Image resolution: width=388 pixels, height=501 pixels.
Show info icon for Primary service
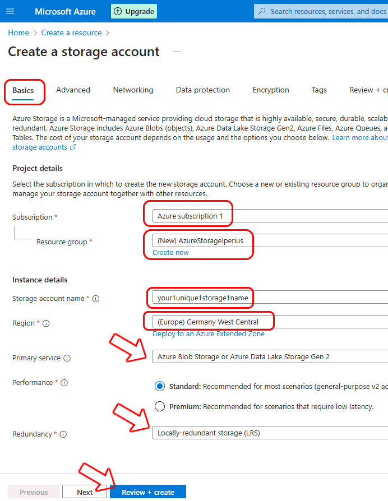[x=67, y=358]
